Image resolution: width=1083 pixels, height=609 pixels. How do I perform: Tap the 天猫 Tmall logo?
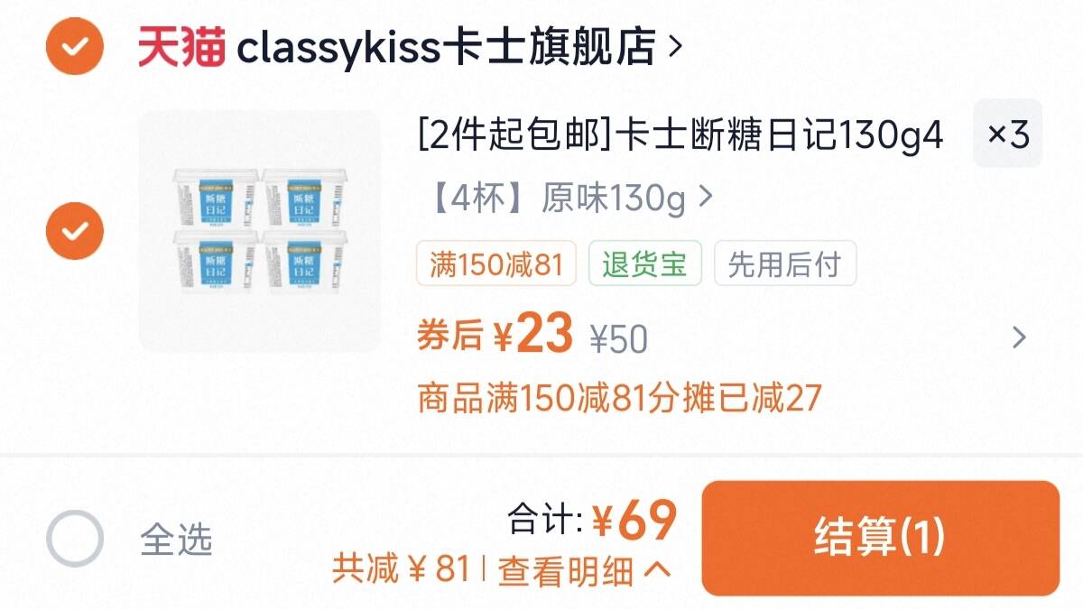(x=180, y=46)
